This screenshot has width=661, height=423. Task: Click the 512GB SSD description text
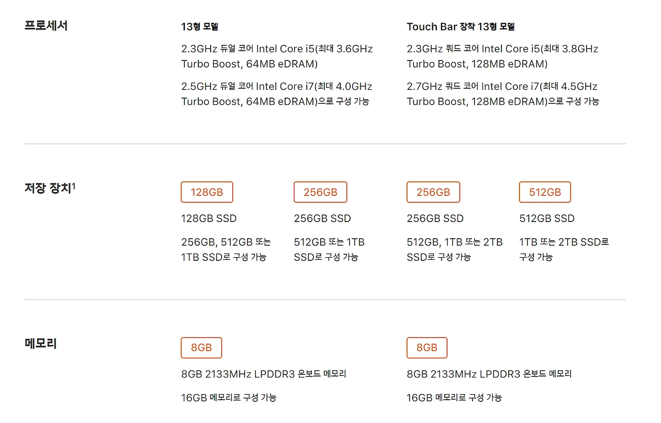coord(547,218)
